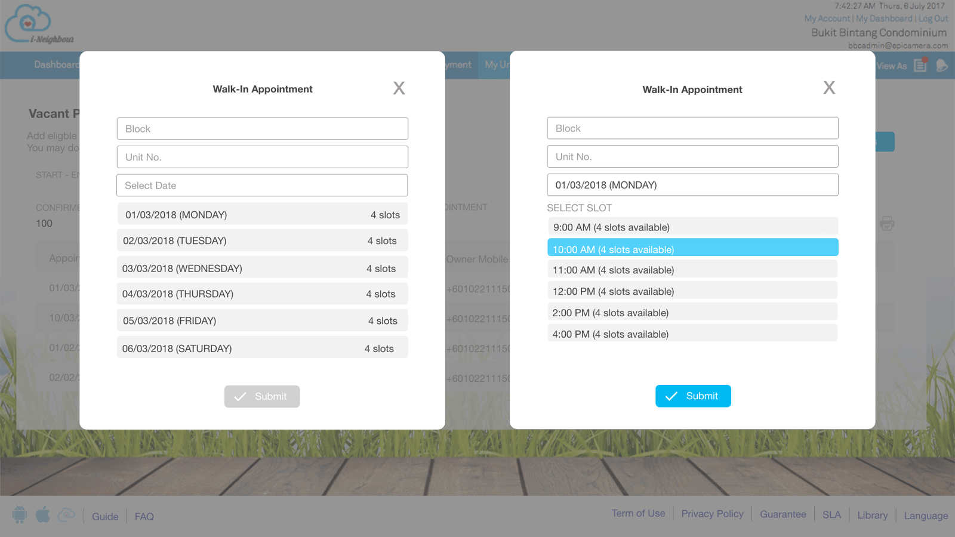Expand the 01/03/2018 (MONDAY) date selector
Viewport: 955px width, 537px height.
click(x=692, y=185)
